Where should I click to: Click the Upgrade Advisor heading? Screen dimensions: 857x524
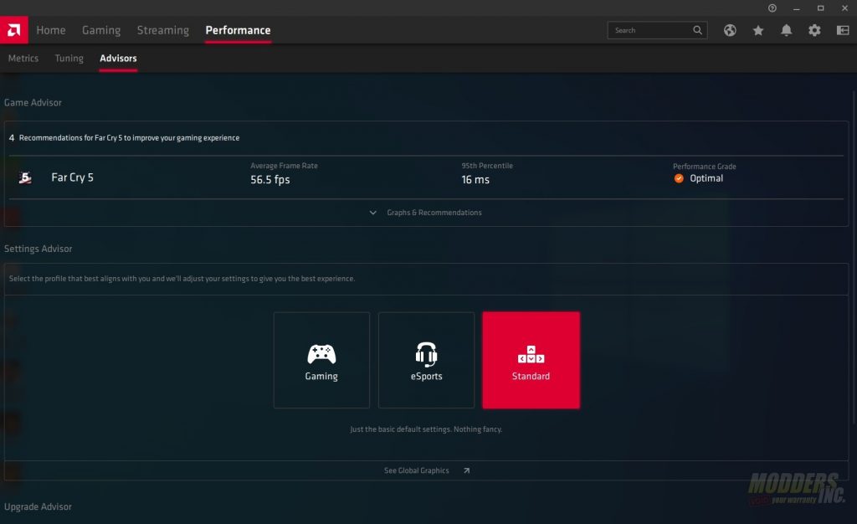tap(38, 506)
